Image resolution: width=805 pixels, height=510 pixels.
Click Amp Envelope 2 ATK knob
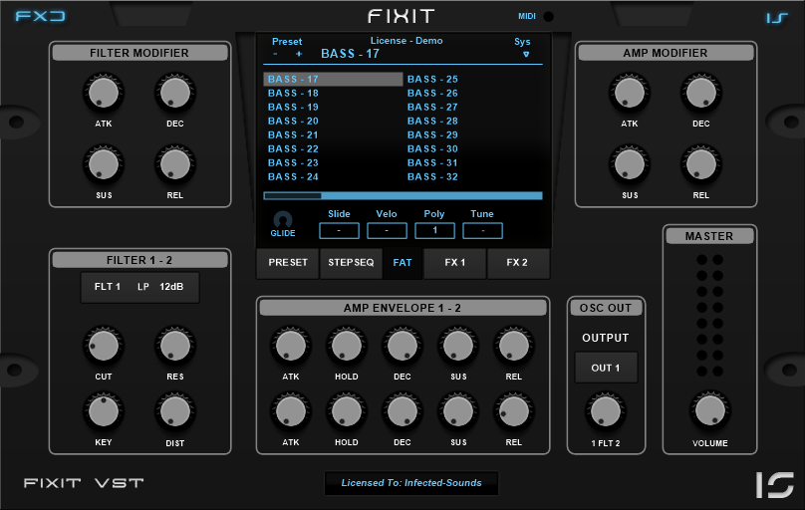[291, 411]
